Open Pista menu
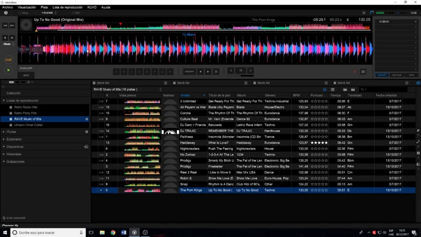Viewport: 421px width, 237px height. pyautogui.click(x=44, y=7)
